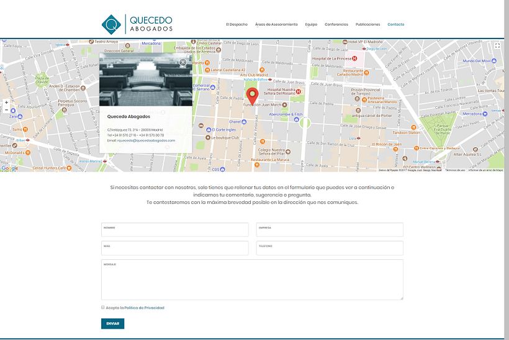Click the McDonald's restaurant map marker
This screenshot has height=340, width=509.
(x=28, y=152)
